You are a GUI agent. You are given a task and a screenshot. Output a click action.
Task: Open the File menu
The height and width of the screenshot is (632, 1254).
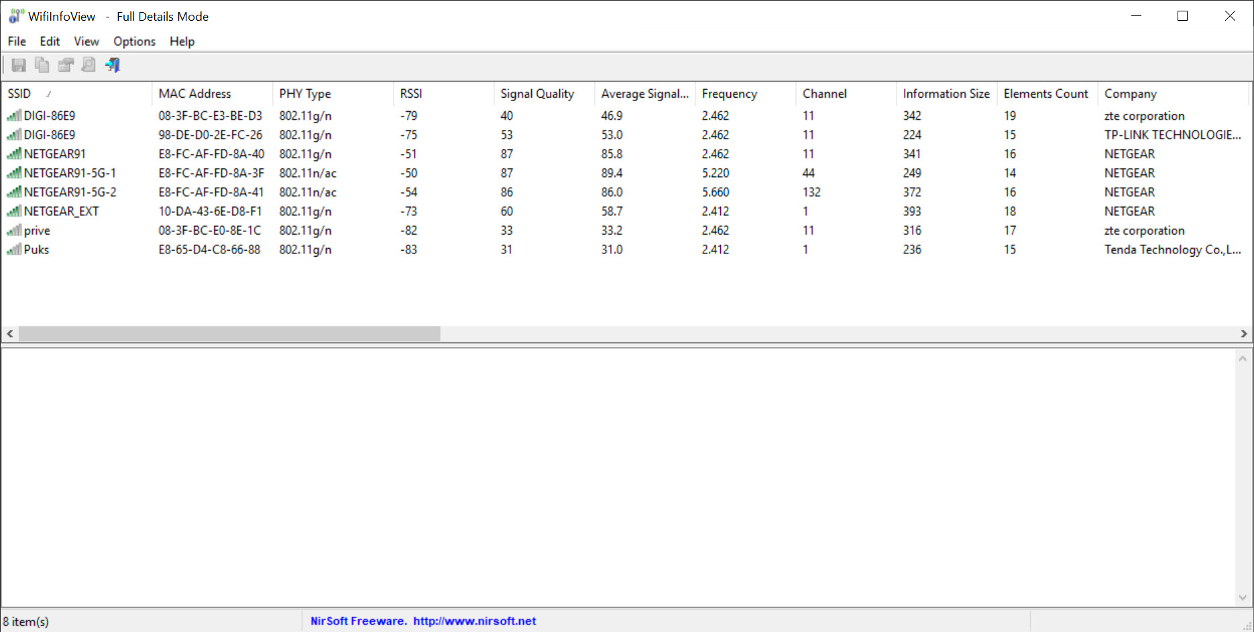coord(17,42)
